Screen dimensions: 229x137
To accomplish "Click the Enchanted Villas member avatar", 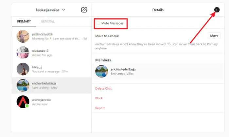I will tap(102, 71).
